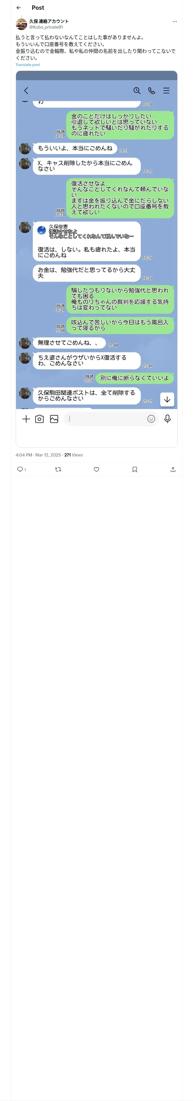Click the phone call icon in the chat
193x1101 pixels.
152,91
